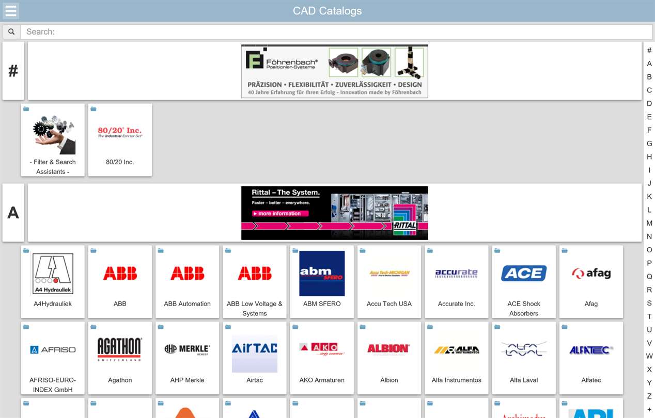Jump to letter R in the index
The image size is (655, 418).
pos(649,290)
